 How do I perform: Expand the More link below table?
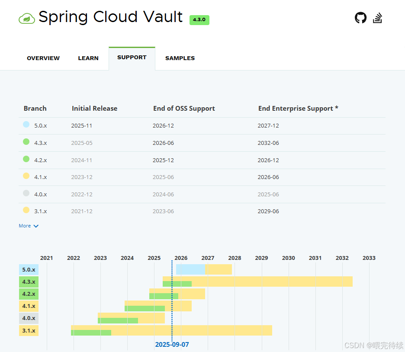29,226
